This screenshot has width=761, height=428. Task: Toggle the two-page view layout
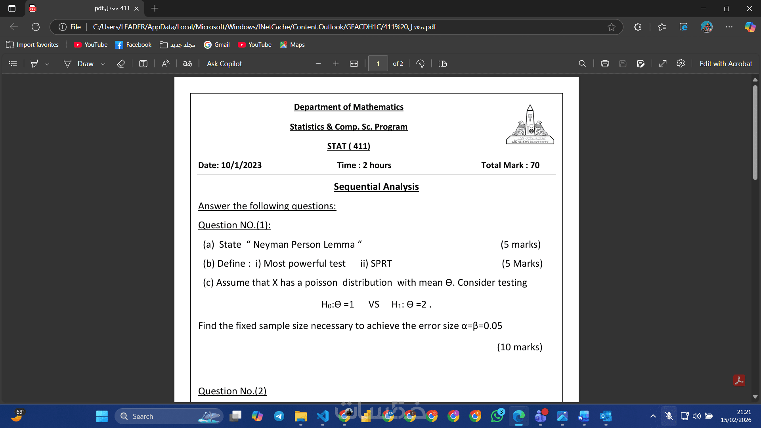pyautogui.click(x=443, y=63)
